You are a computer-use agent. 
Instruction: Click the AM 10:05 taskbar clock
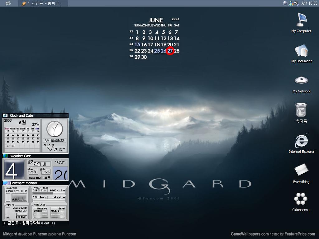coord(309,3)
